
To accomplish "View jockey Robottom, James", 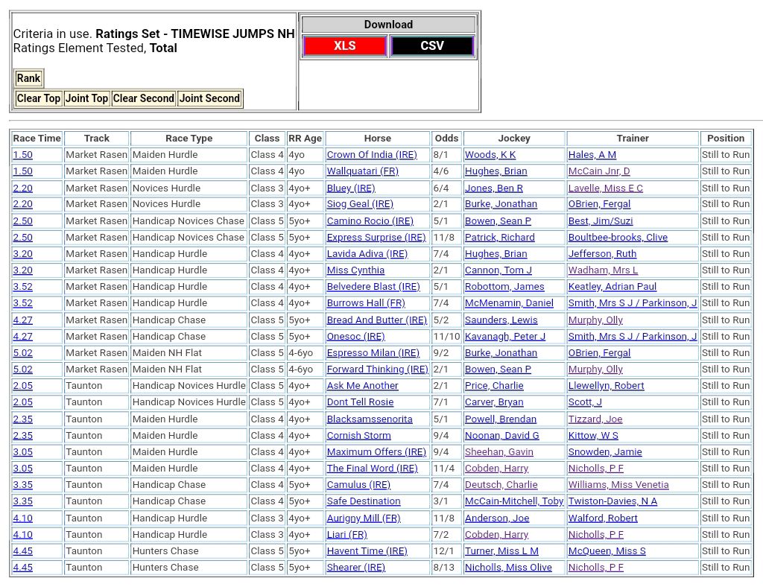I will [x=504, y=287].
